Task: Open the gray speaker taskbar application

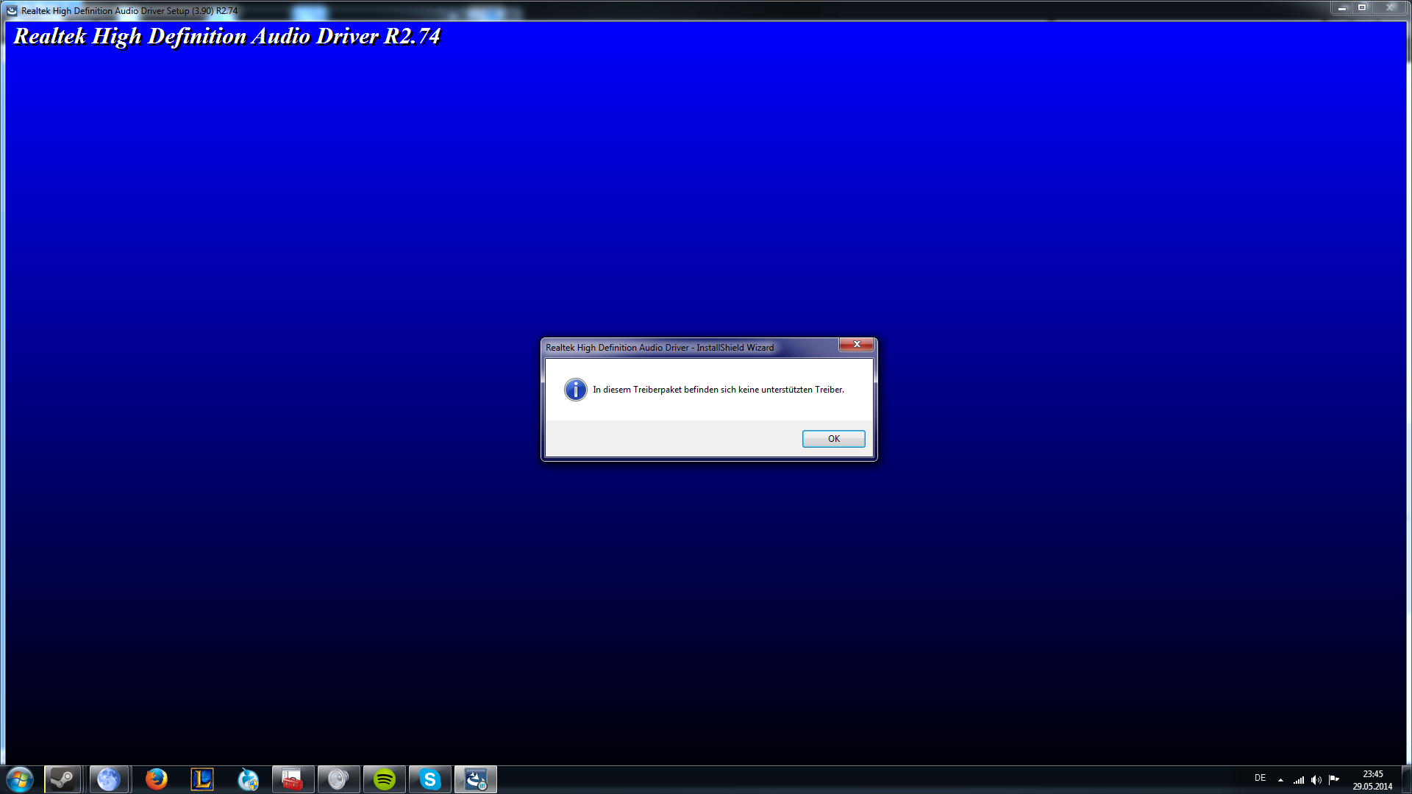Action: [x=338, y=779]
